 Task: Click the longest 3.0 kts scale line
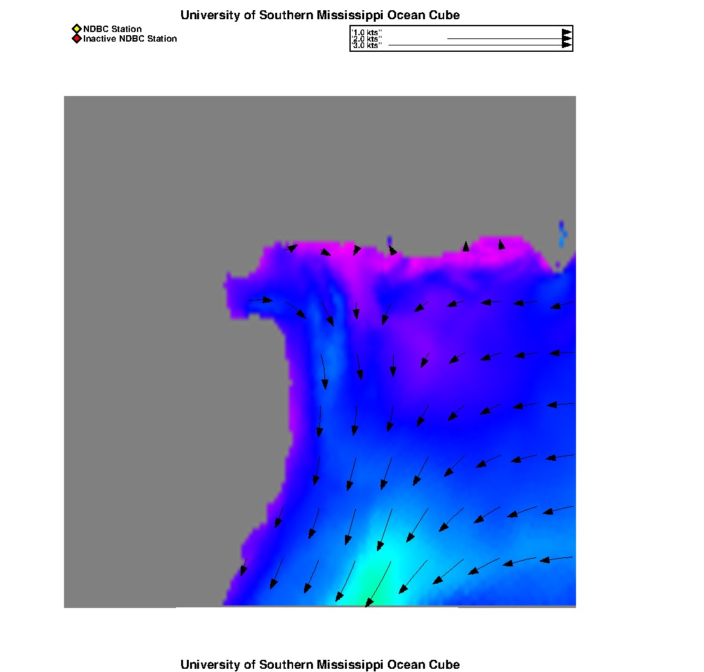point(476,45)
